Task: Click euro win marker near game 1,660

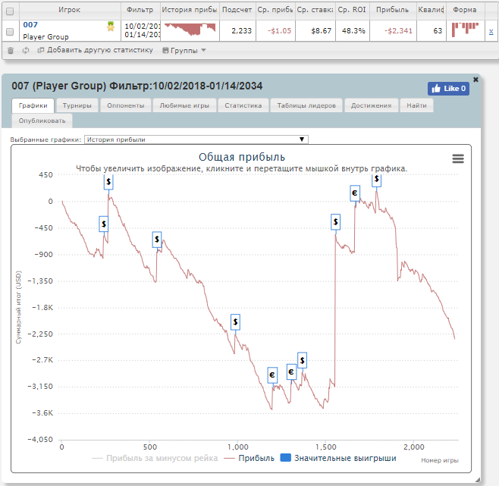Action: [x=355, y=193]
